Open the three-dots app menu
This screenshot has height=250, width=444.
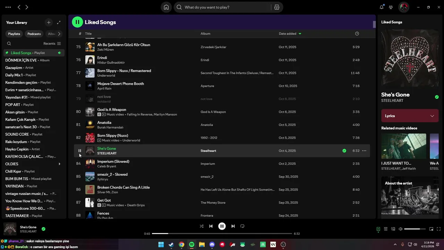[8, 7]
